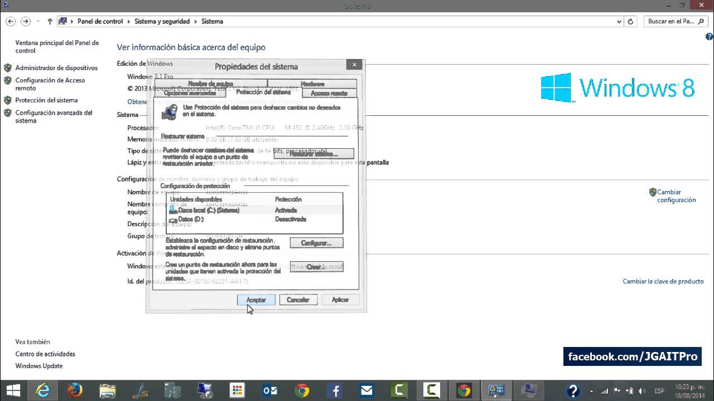Launch Internet Explorer from taskbar

click(44, 390)
